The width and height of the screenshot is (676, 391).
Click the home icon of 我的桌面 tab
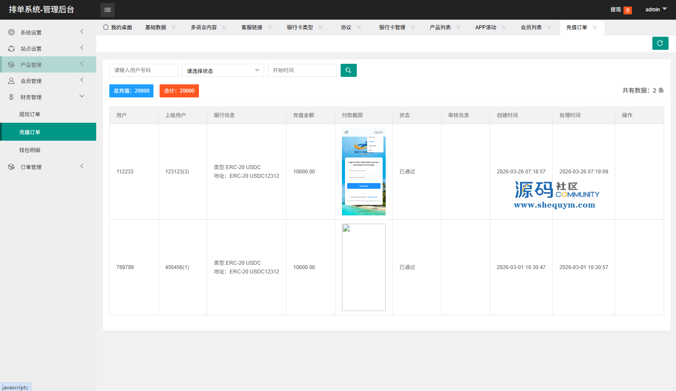click(106, 27)
